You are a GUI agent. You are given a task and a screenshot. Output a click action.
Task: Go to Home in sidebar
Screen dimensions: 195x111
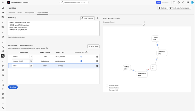3,8
